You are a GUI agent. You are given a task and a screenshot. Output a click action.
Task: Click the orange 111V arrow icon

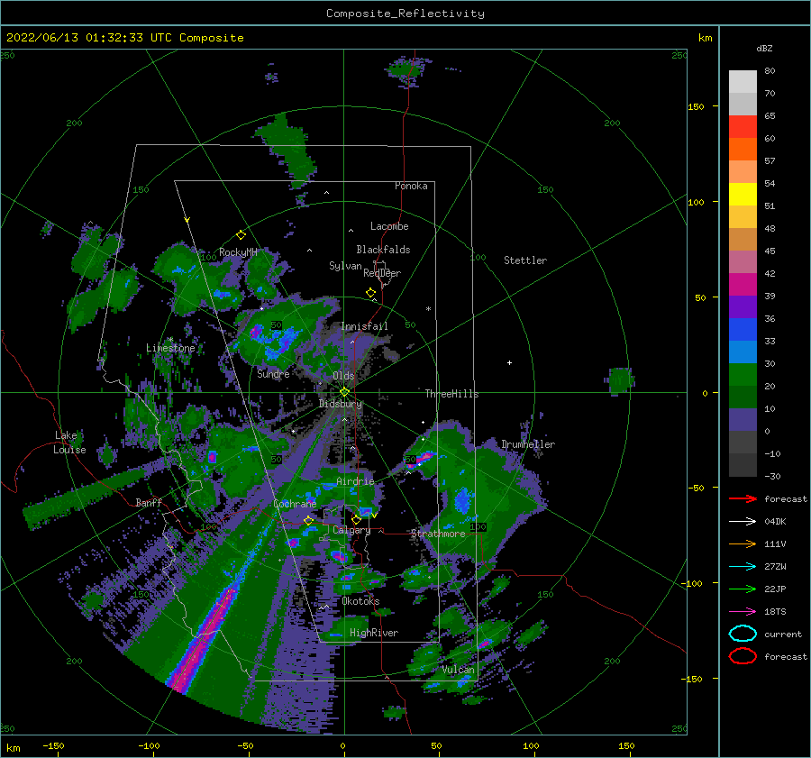pyautogui.click(x=743, y=543)
